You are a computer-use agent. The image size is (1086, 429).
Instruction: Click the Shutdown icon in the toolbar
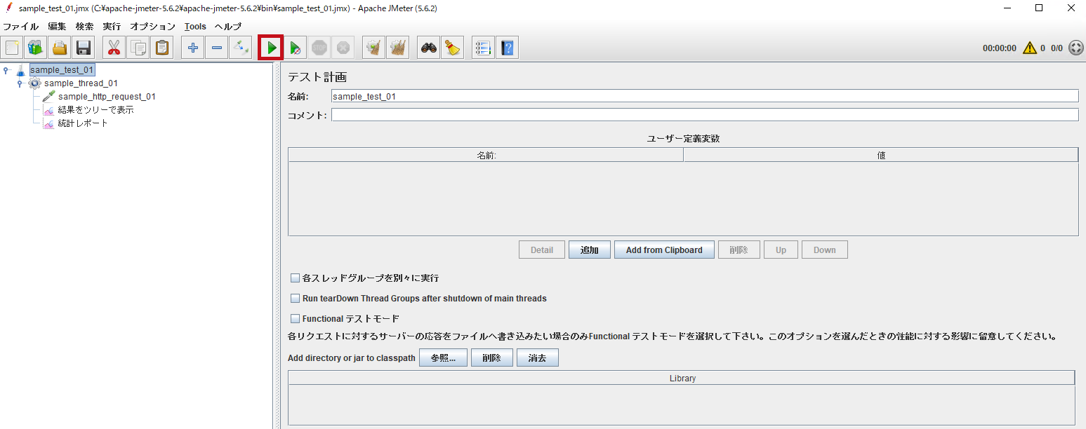click(343, 48)
